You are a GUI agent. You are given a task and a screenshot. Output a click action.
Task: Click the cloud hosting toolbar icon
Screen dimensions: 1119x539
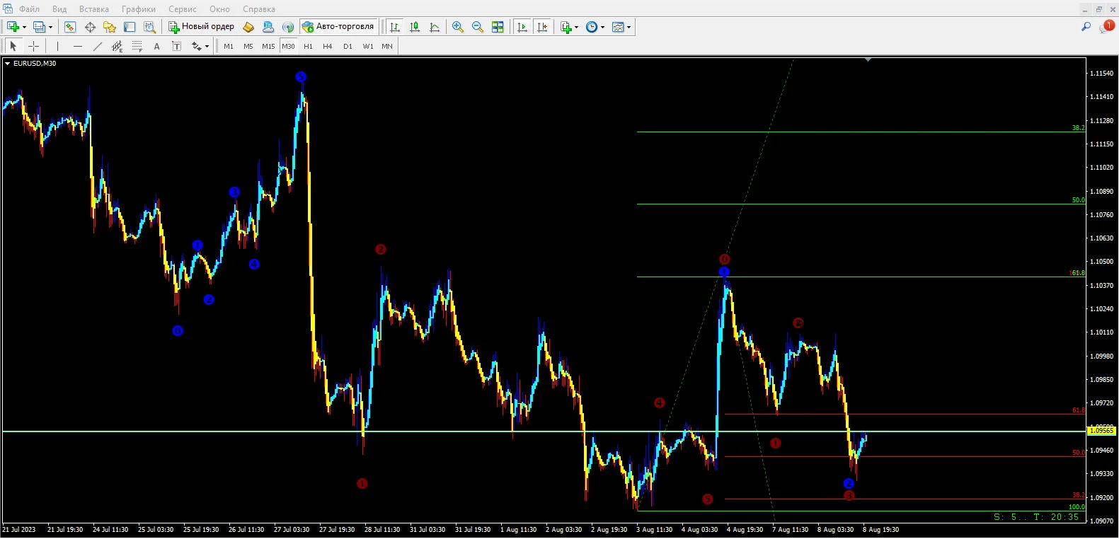point(268,27)
